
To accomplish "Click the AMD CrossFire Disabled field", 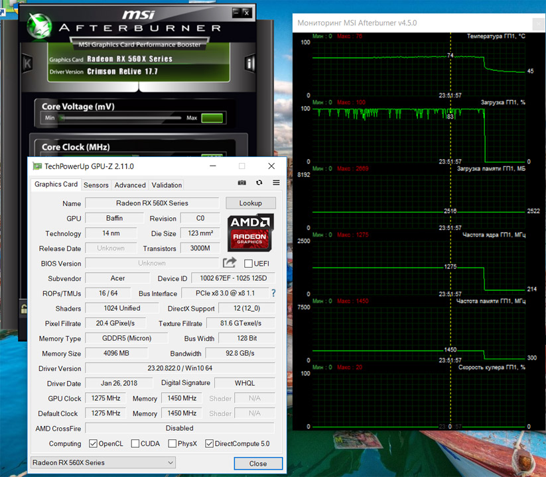I will (180, 428).
